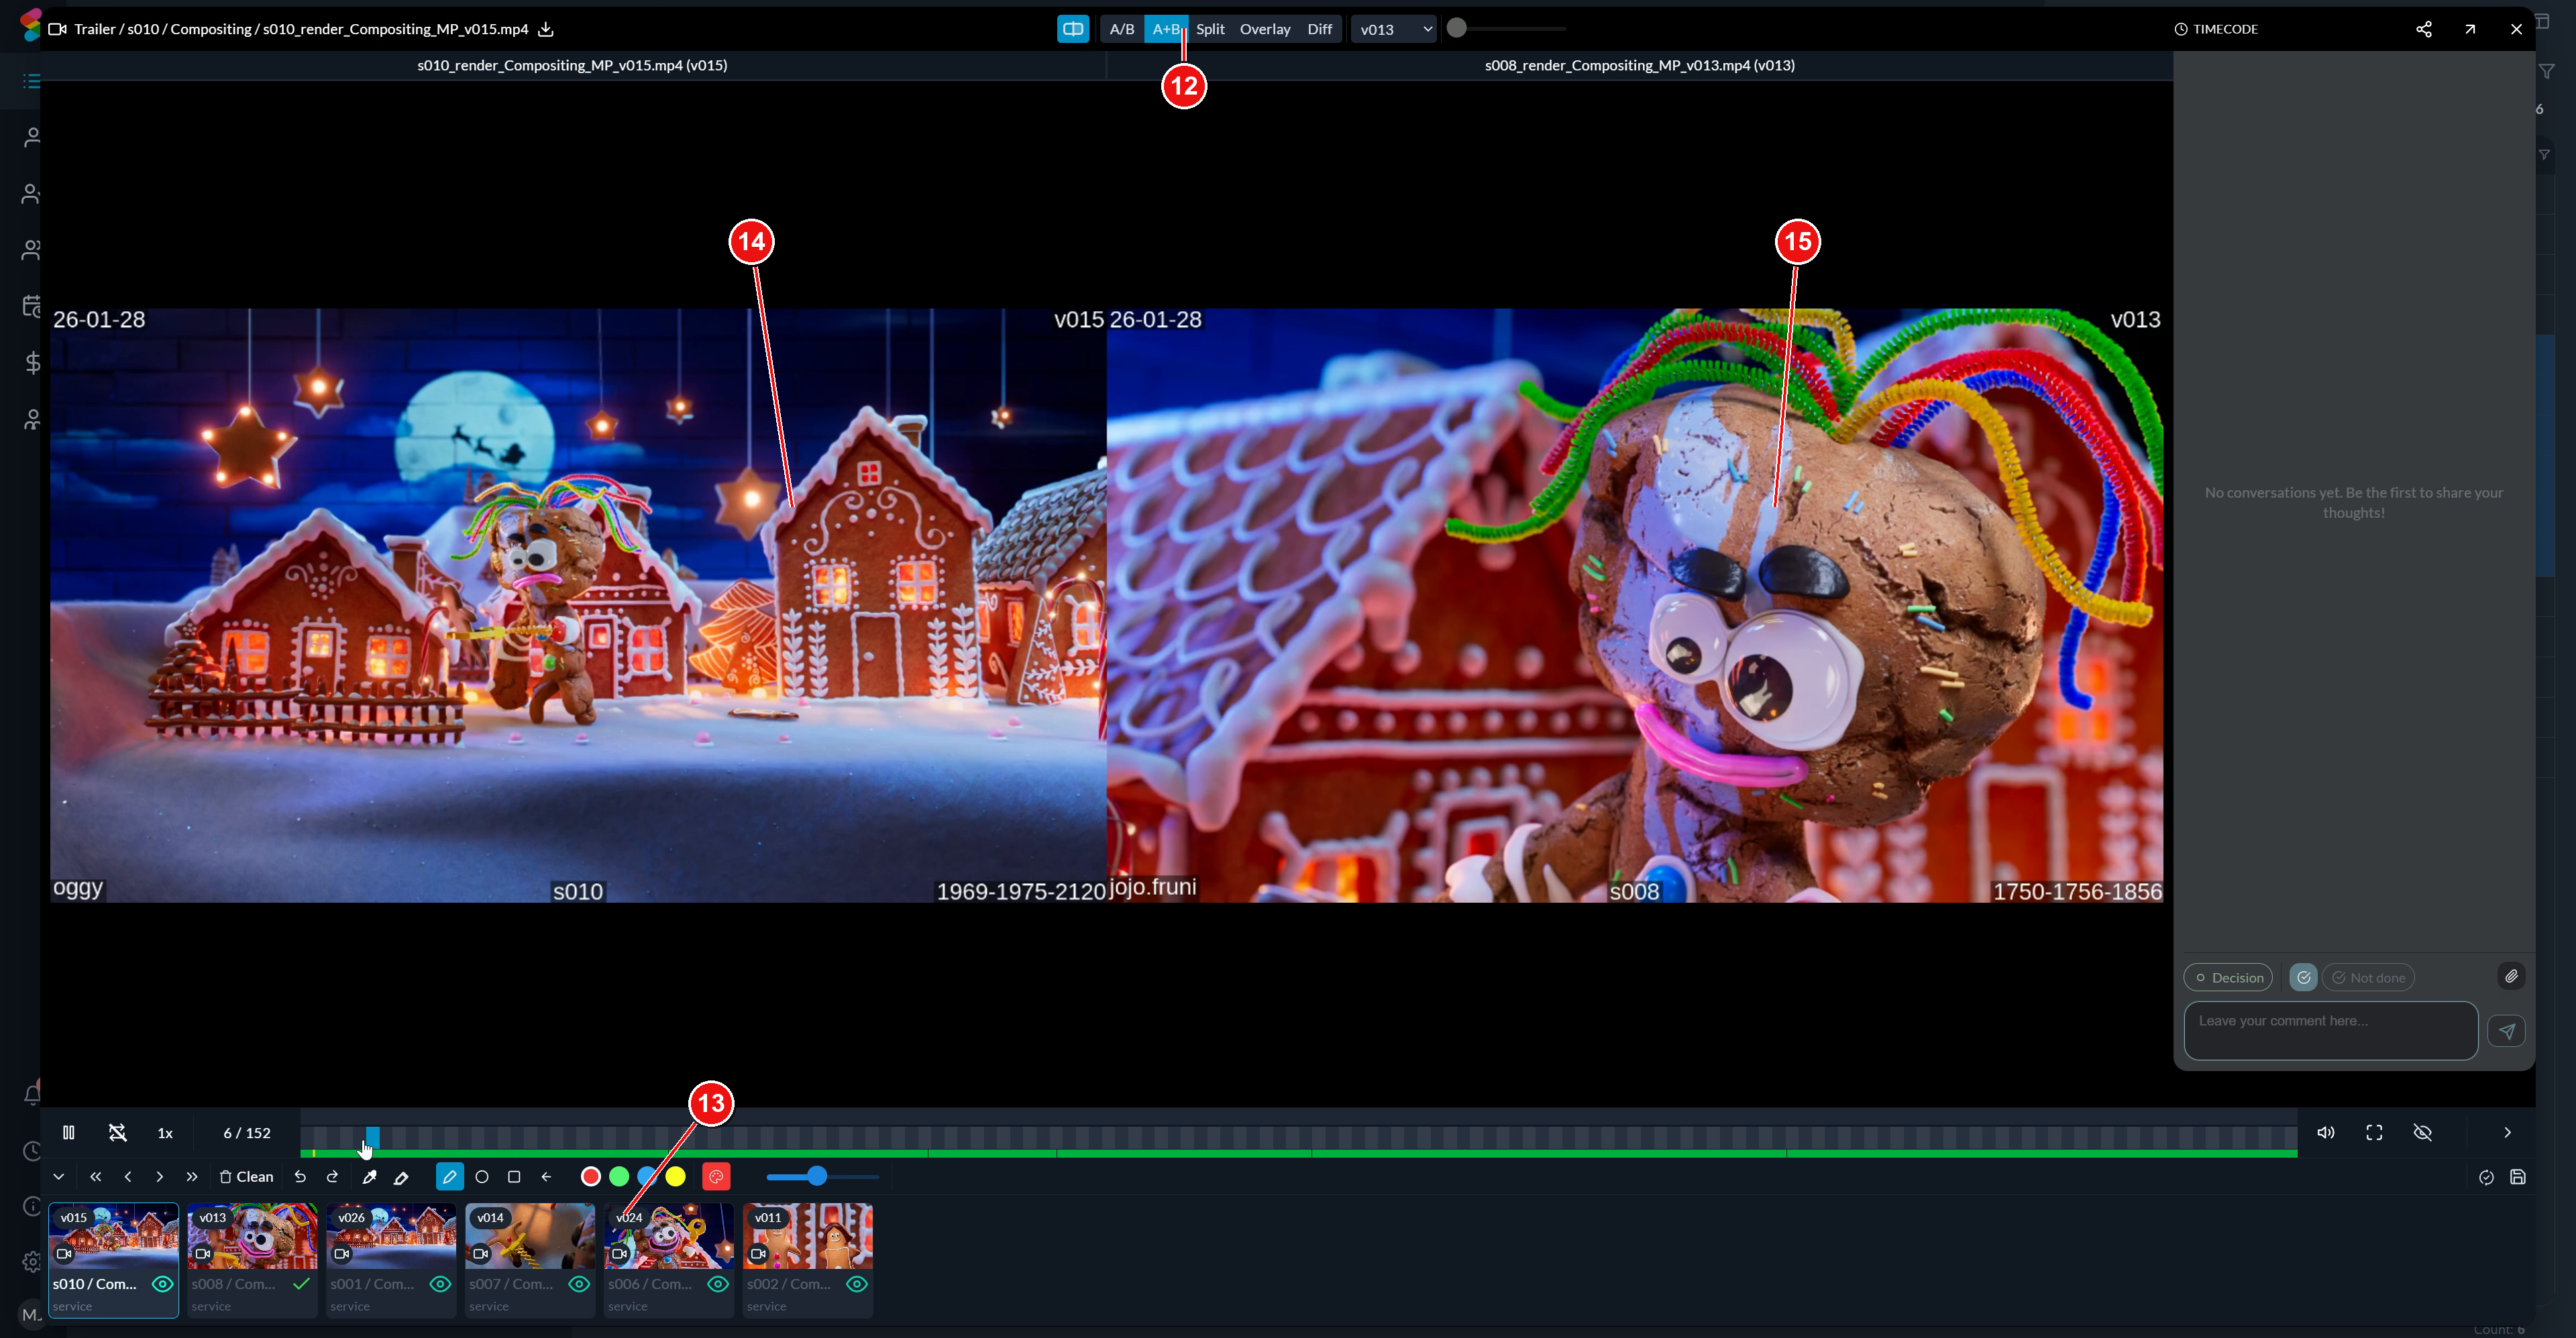Toggle the checkmark on s008 / Com...

[301, 1283]
